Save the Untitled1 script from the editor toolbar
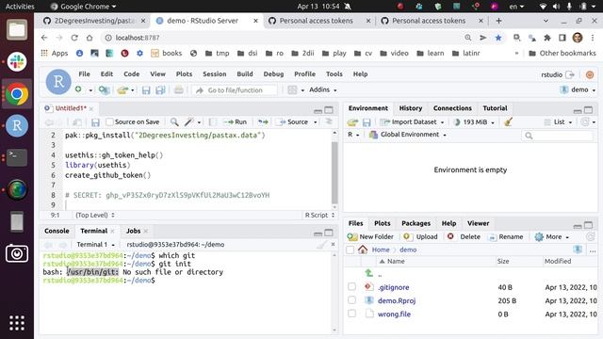This screenshot has height=339, width=603. (95, 122)
